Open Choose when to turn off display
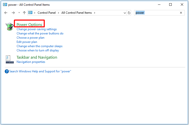The image size is (189, 125). tap(38, 50)
